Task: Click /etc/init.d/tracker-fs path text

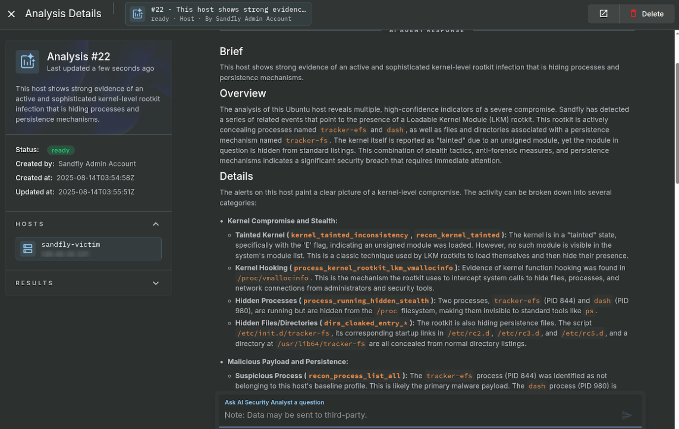Action: [x=284, y=333]
